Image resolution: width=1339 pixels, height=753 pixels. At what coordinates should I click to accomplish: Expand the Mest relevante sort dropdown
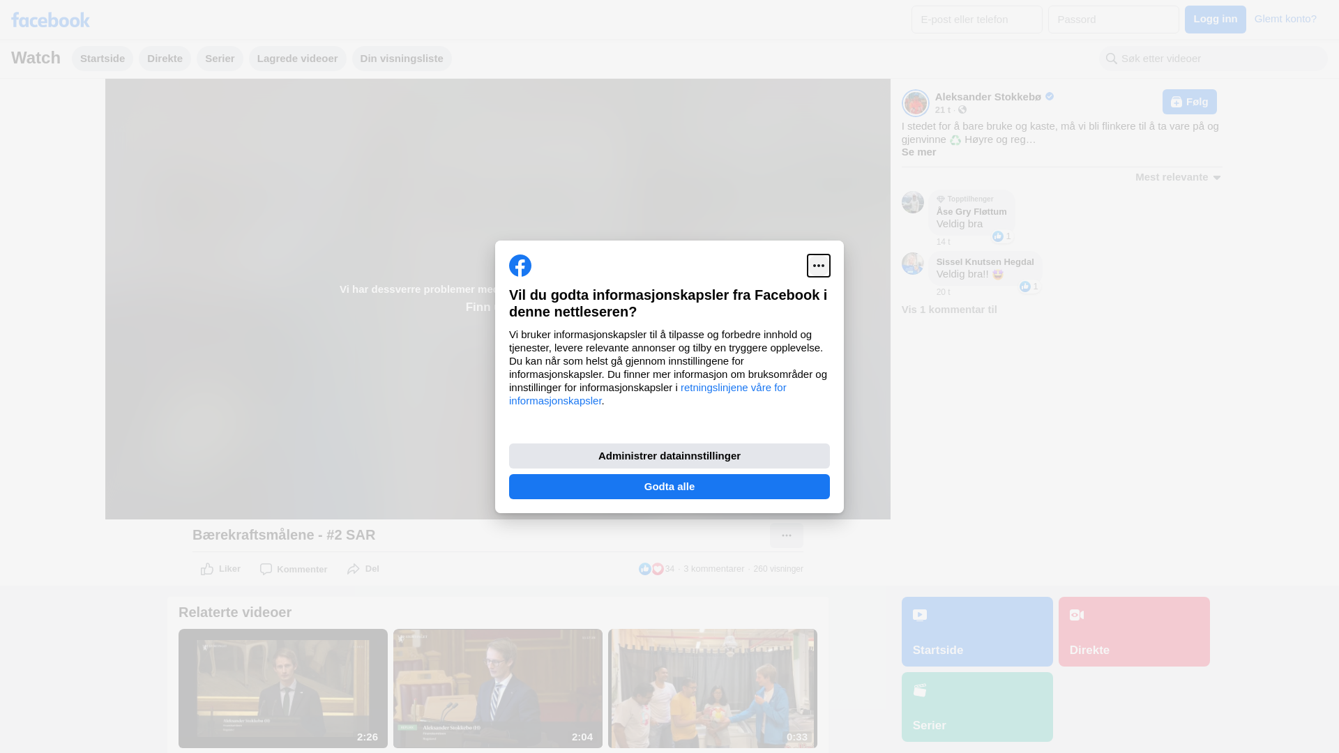pyautogui.click(x=1178, y=177)
